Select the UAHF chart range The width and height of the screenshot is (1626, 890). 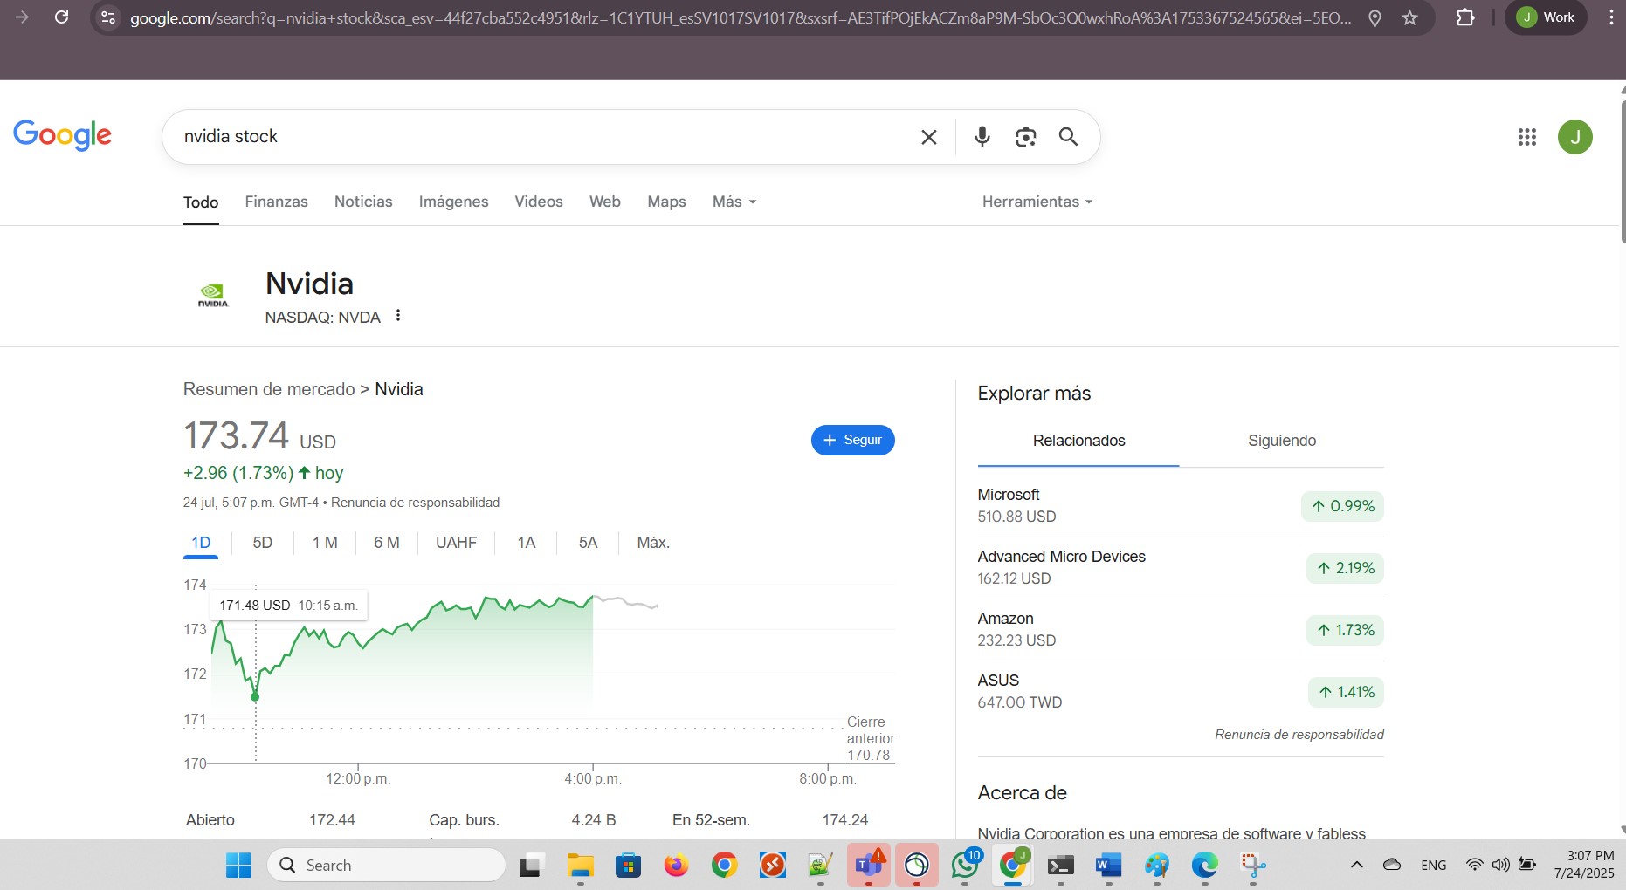tap(456, 543)
